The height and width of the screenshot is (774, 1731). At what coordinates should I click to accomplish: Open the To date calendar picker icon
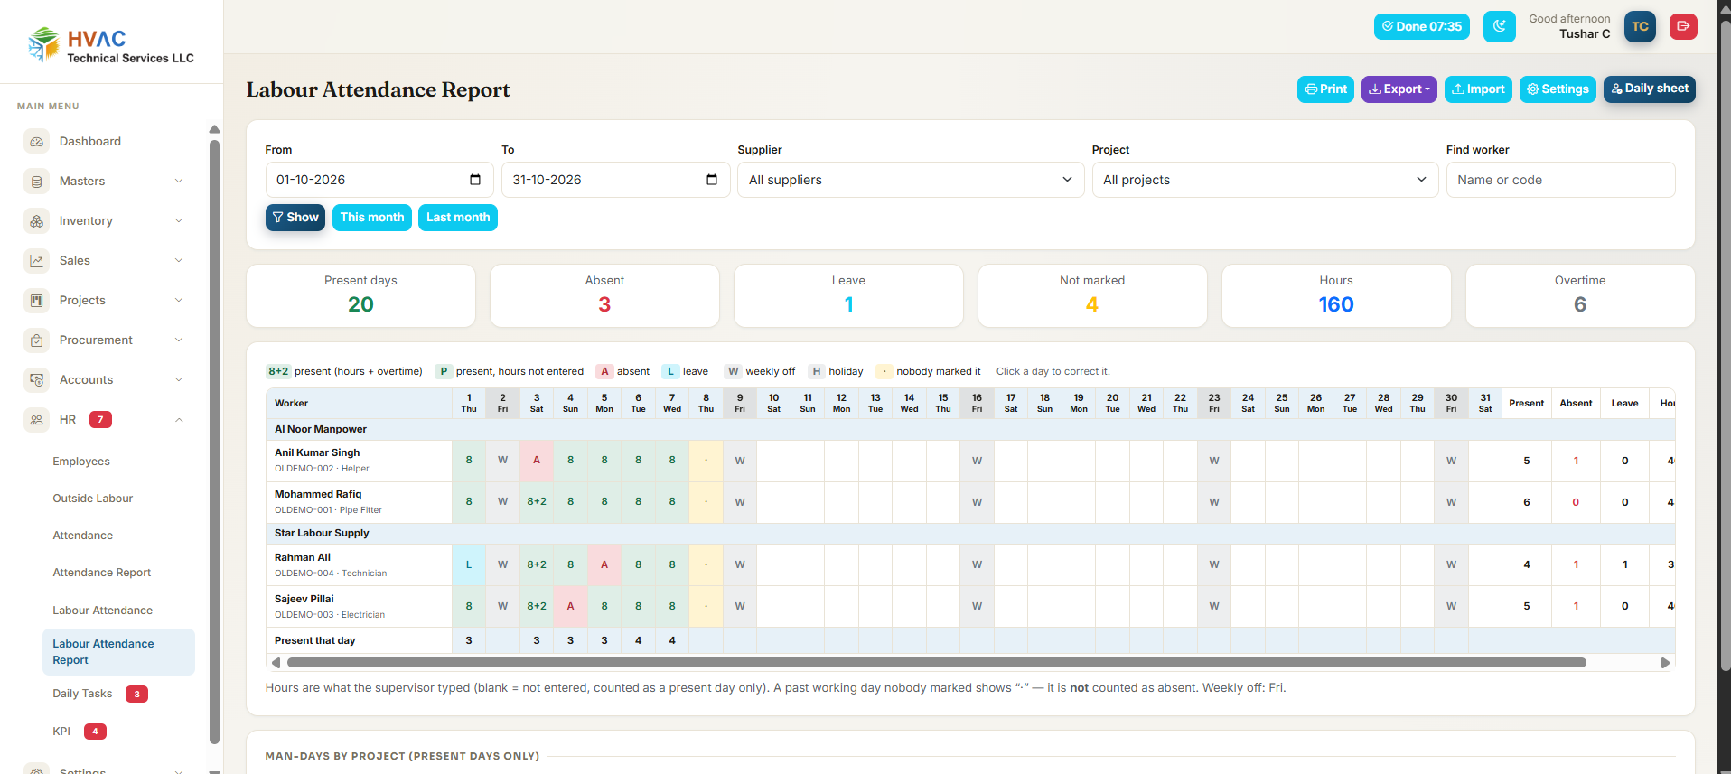(712, 180)
